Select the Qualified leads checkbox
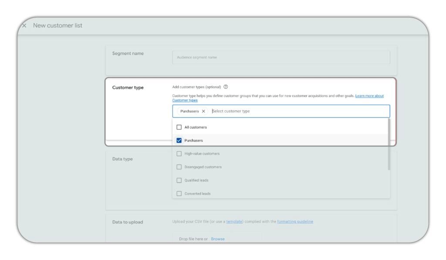Screen dimensions: 446x260 pos(179,180)
